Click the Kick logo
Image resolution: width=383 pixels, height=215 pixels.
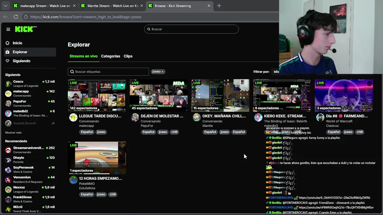[26, 29]
